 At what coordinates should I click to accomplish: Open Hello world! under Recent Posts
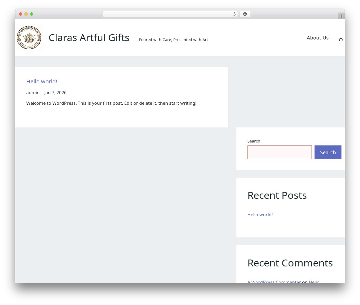tap(260, 215)
